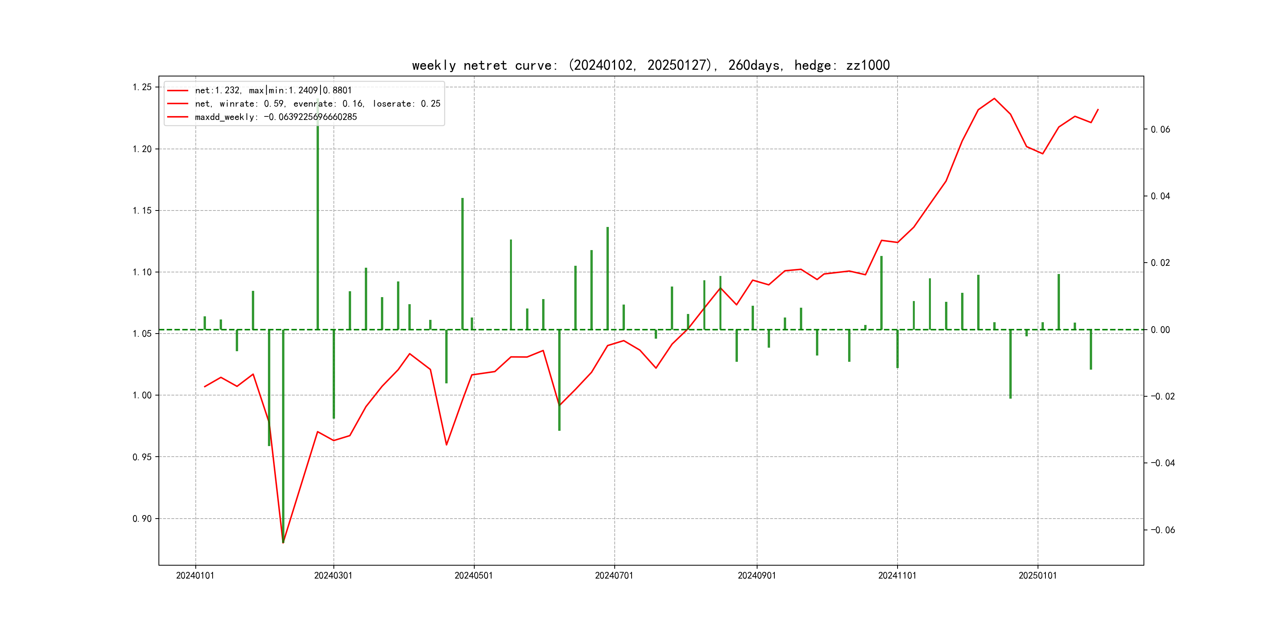This screenshot has height=635, width=1271.
Task: Click the 20240701 x-axis date label
Action: [614, 575]
